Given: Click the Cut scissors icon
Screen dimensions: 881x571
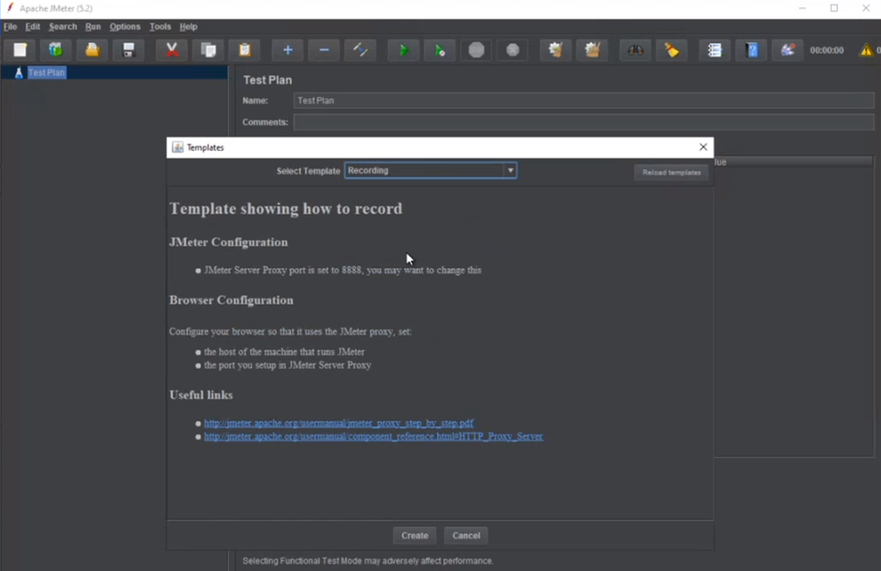Looking at the screenshot, I should pyautogui.click(x=172, y=50).
